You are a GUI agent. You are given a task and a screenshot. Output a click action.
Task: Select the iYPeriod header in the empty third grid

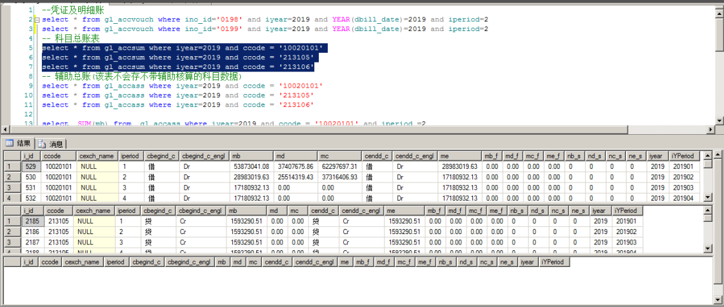coord(554,262)
